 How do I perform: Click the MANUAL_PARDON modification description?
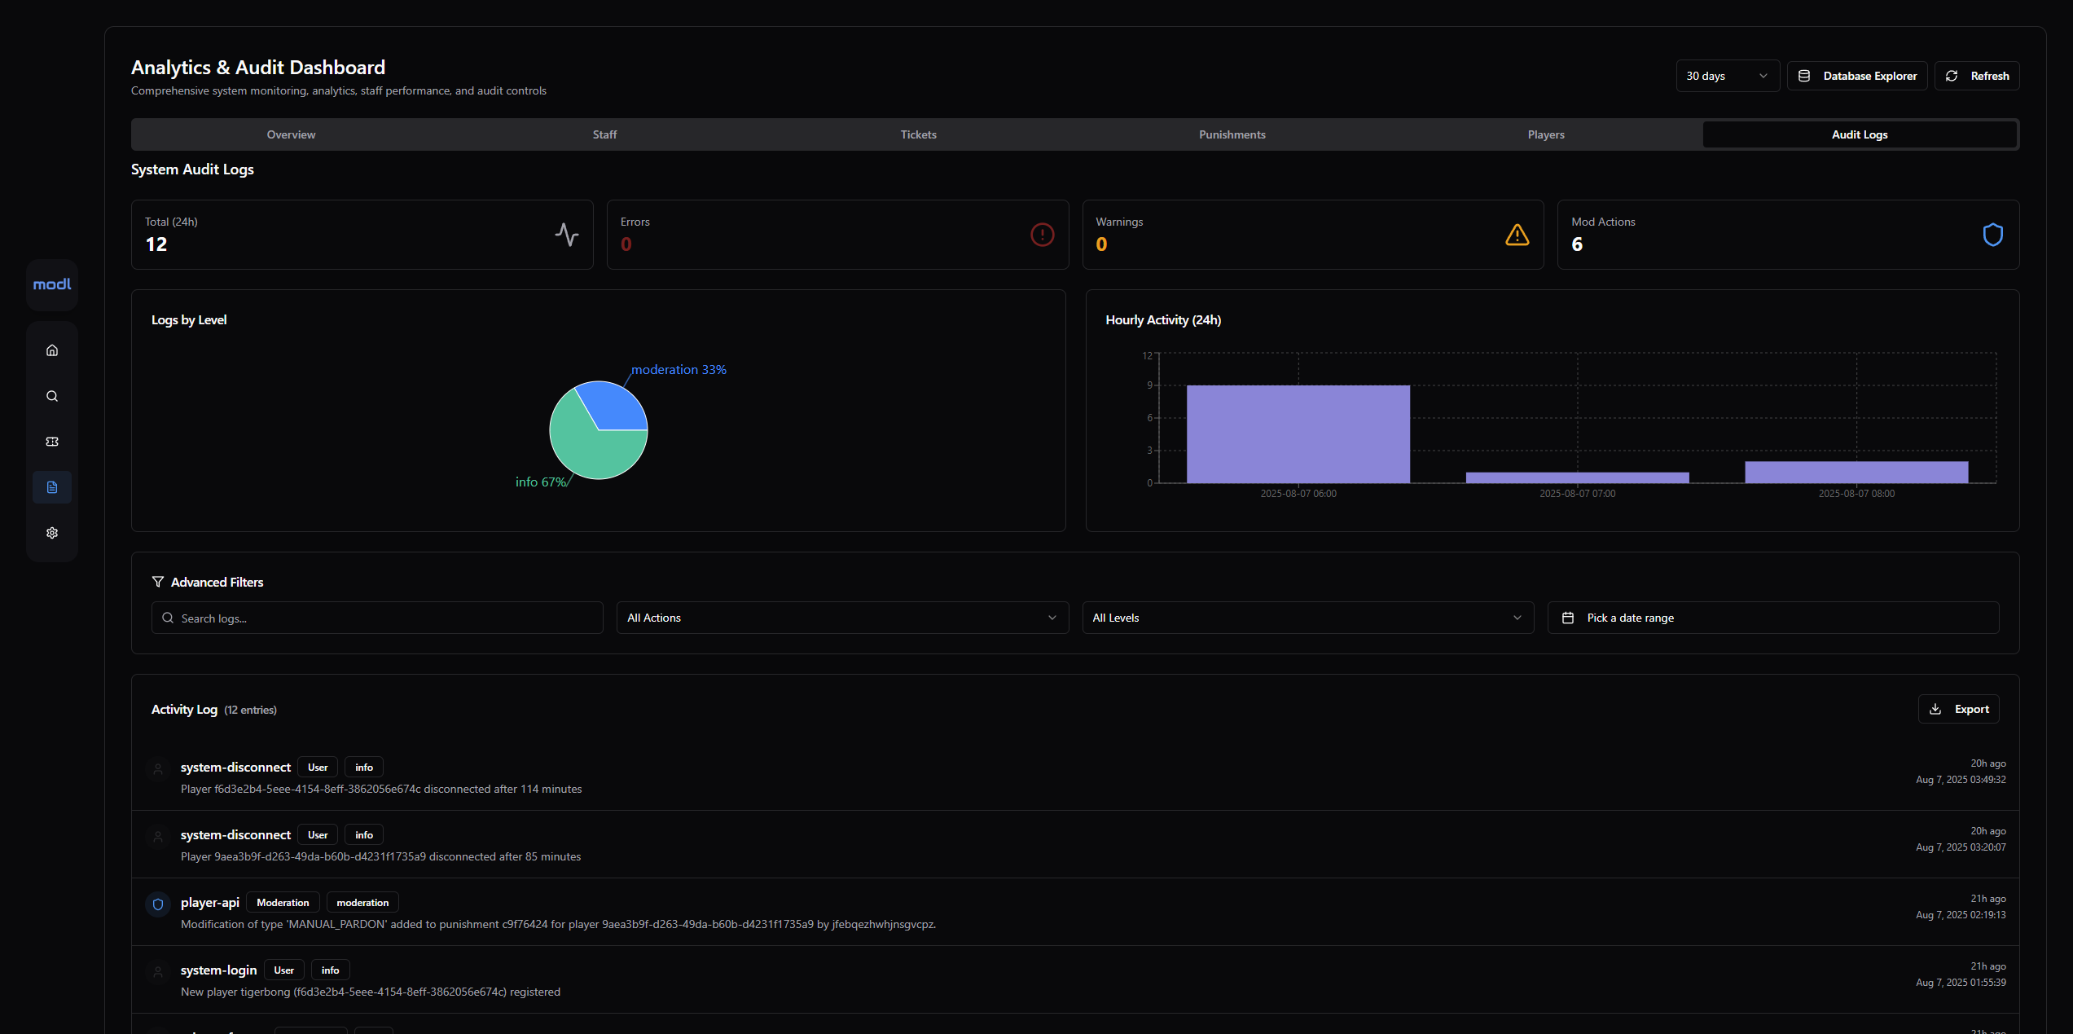(x=558, y=924)
